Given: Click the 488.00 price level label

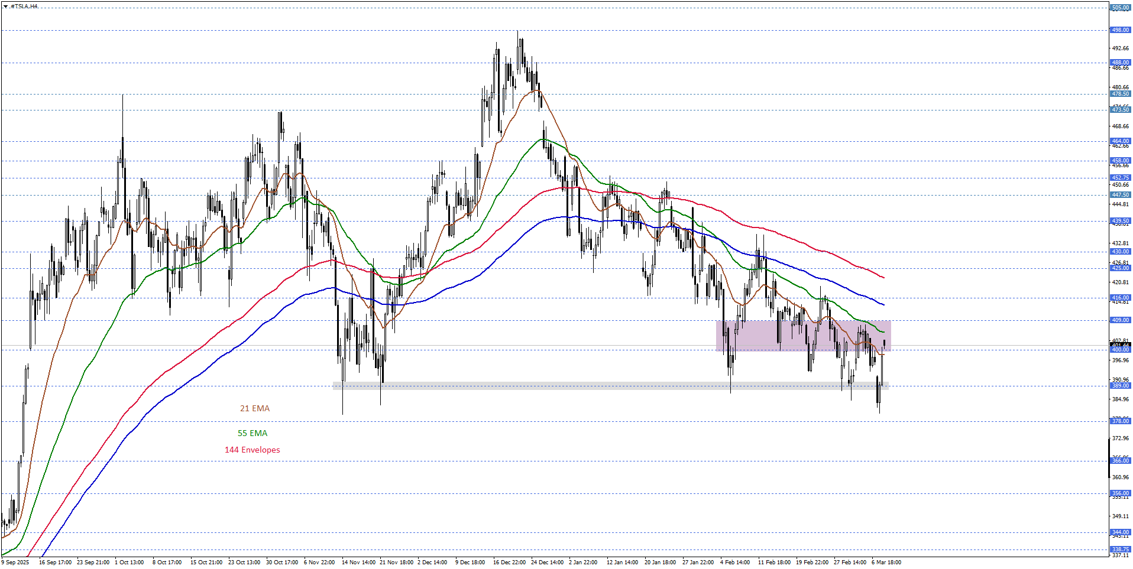Looking at the screenshot, I should coord(1120,63).
